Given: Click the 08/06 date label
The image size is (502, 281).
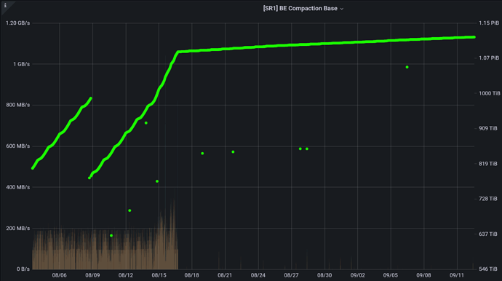Looking at the screenshot, I should click(x=59, y=275).
